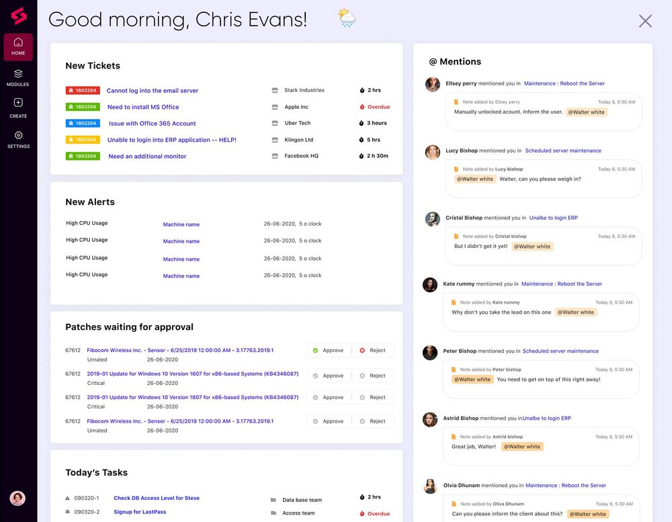Click the app logo at top of sidebar
Viewport: 672px width, 522px height.
[x=18, y=16]
